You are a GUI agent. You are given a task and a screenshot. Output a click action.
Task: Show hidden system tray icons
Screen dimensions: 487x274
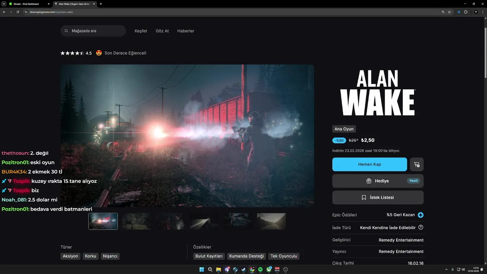tap(447, 269)
